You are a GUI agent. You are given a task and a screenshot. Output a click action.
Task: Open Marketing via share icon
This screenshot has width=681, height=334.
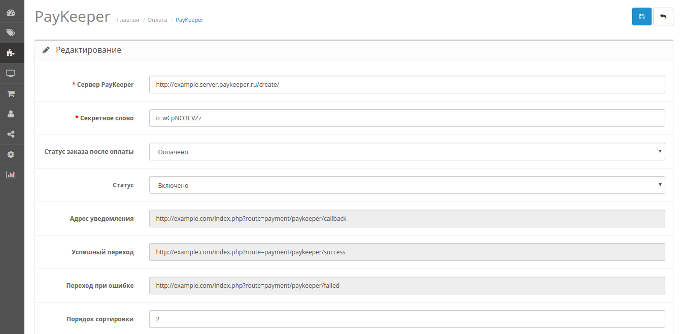(11, 134)
